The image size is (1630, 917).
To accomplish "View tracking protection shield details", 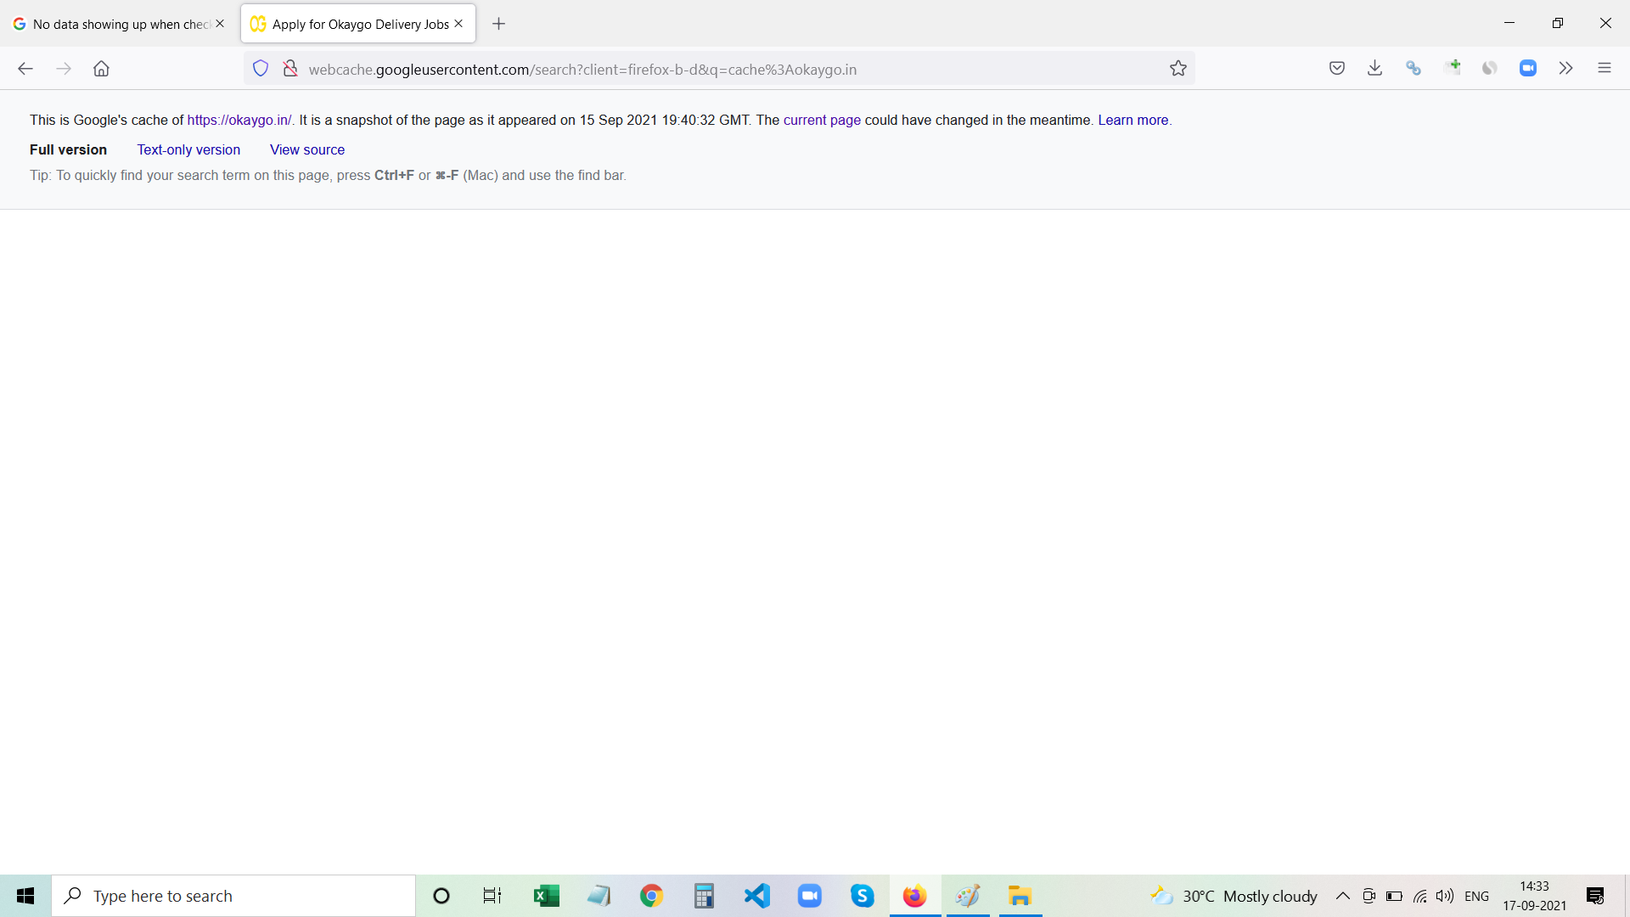I will [x=261, y=69].
